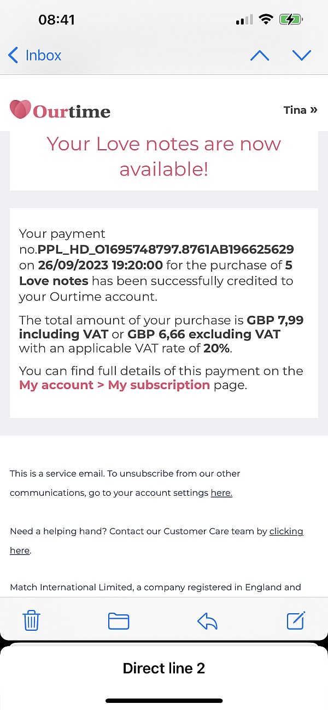Tap the 08:41 status bar clock
Image resolution: width=328 pixels, height=710 pixels.
[56, 20]
